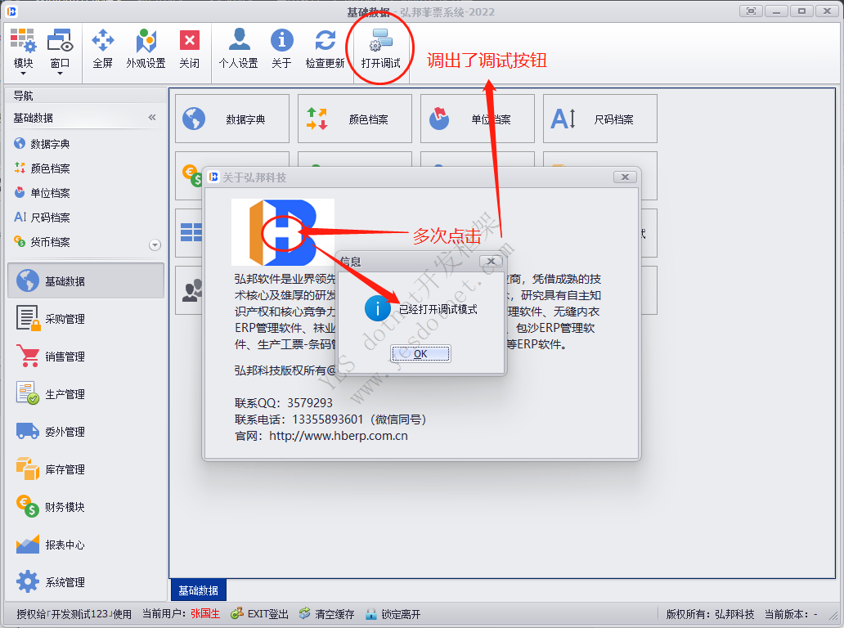
Task: Click 清空缓存 in the status bar
Action: click(x=327, y=614)
